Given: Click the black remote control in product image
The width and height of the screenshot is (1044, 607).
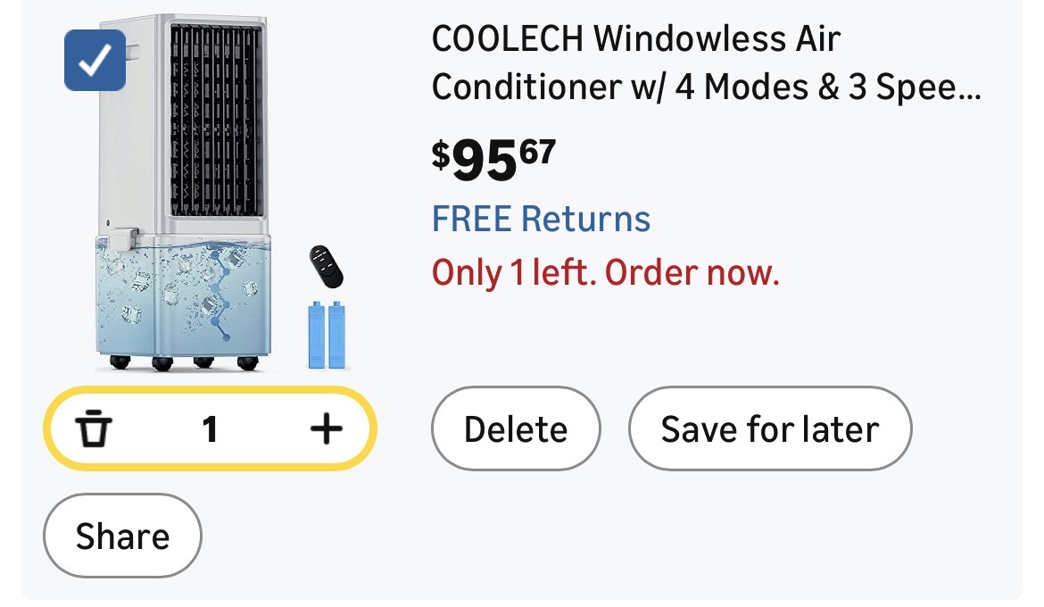Looking at the screenshot, I should (x=326, y=266).
